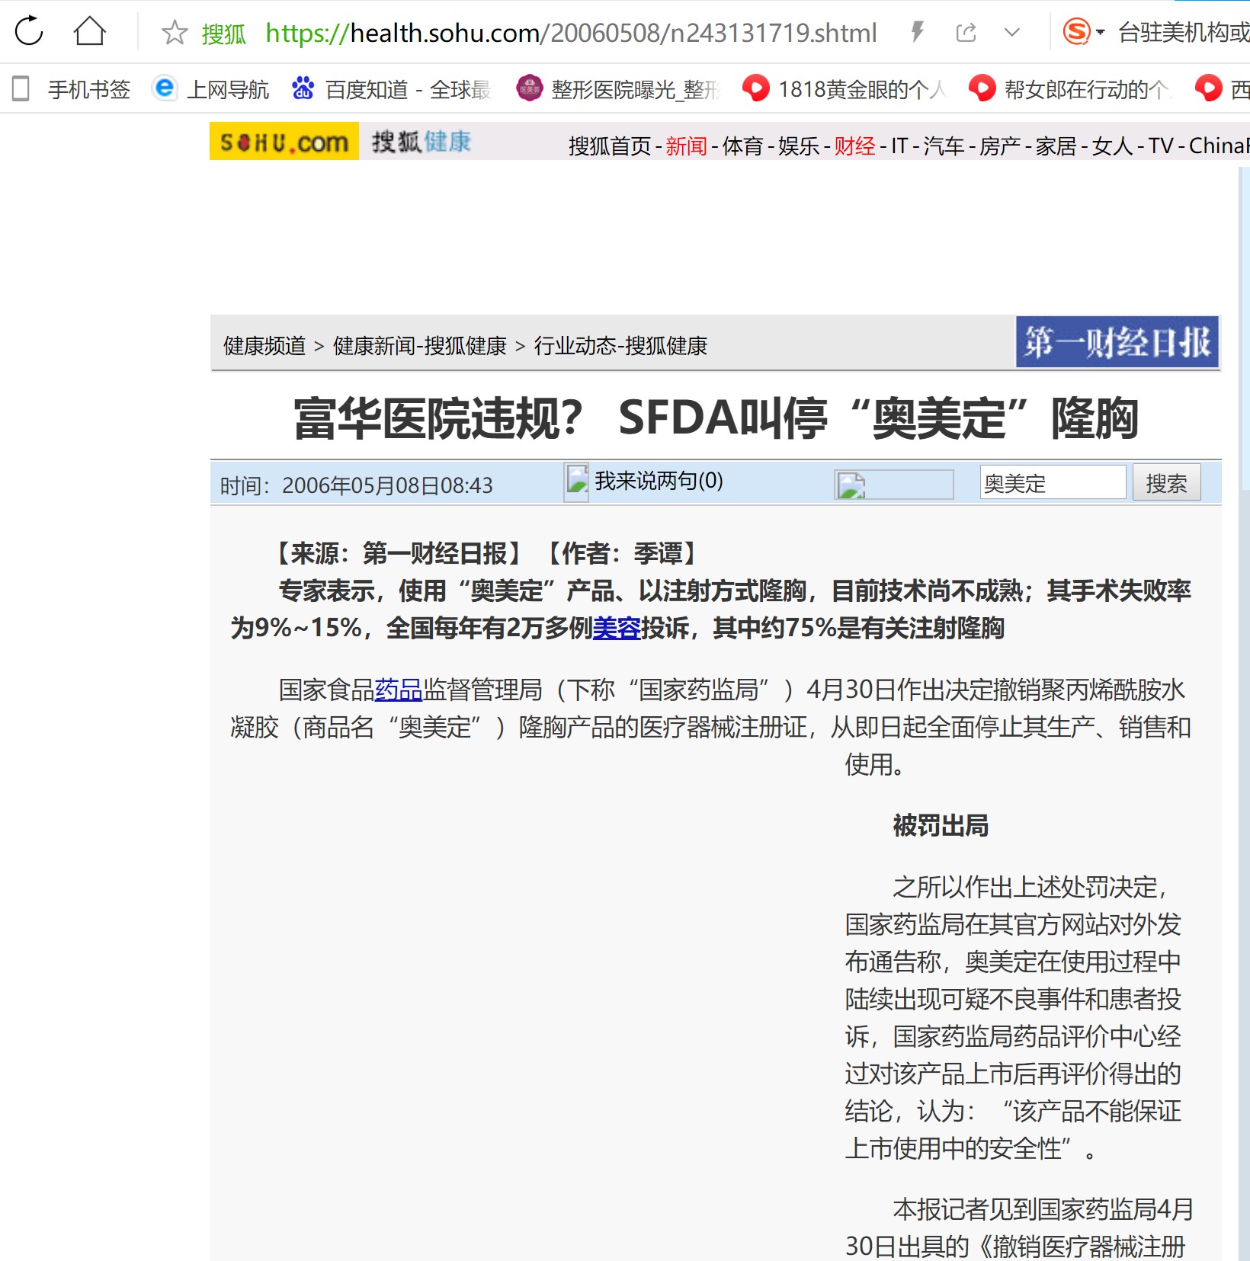Go to 搜狐首页 in nav
The width and height of the screenshot is (1250, 1261).
point(610,146)
